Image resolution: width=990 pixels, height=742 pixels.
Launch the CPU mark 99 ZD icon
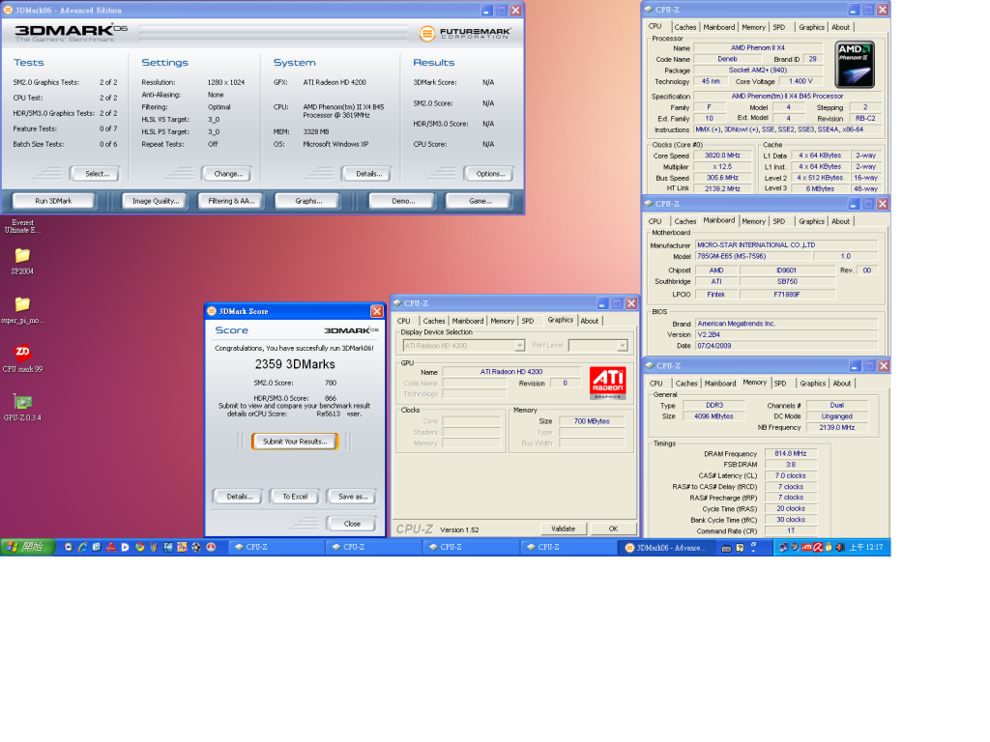point(23,352)
